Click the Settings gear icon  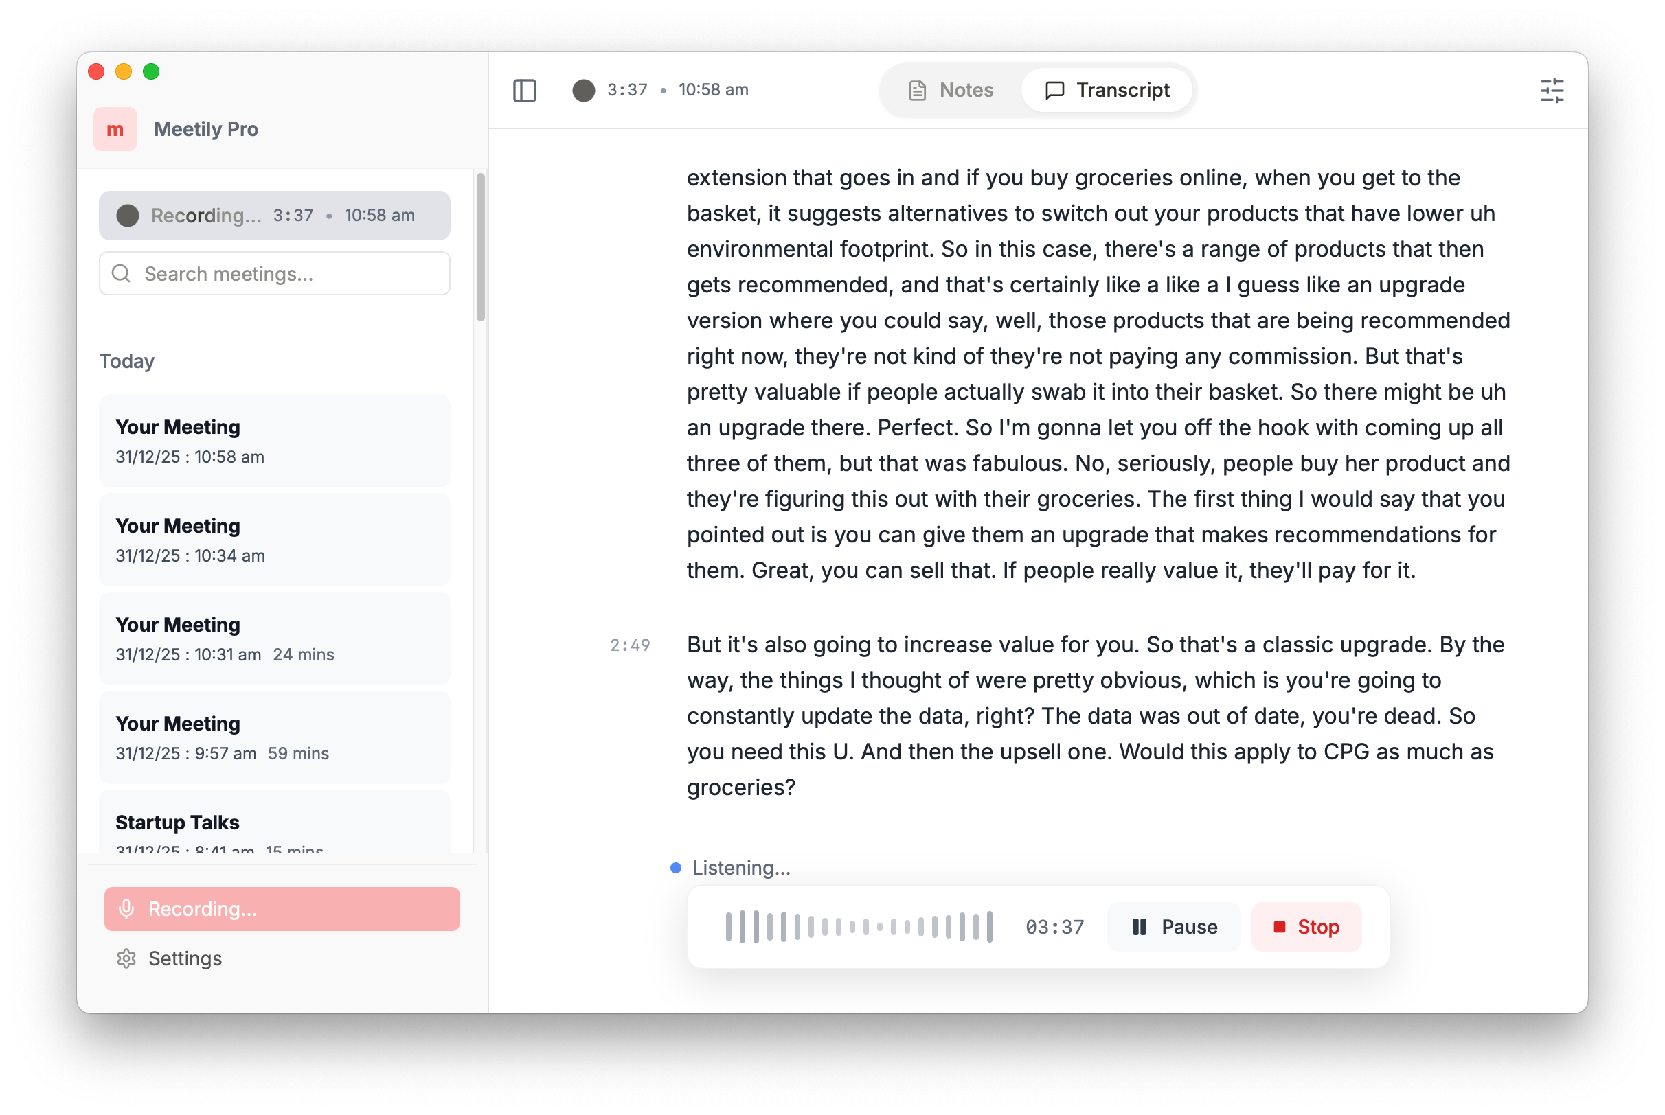(126, 958)
